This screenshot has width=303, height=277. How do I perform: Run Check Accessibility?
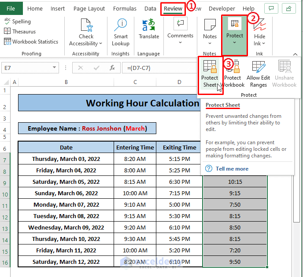pos(86,32)
